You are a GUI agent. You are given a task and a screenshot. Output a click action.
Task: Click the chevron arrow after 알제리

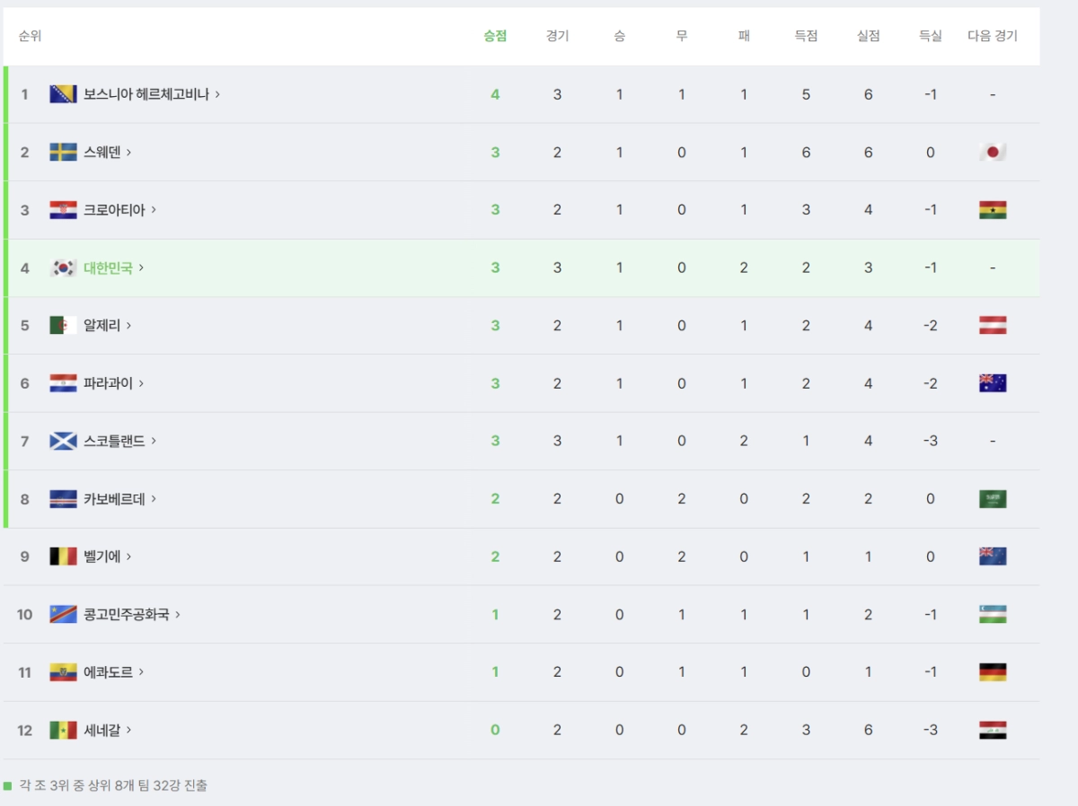tap(128, 325)
